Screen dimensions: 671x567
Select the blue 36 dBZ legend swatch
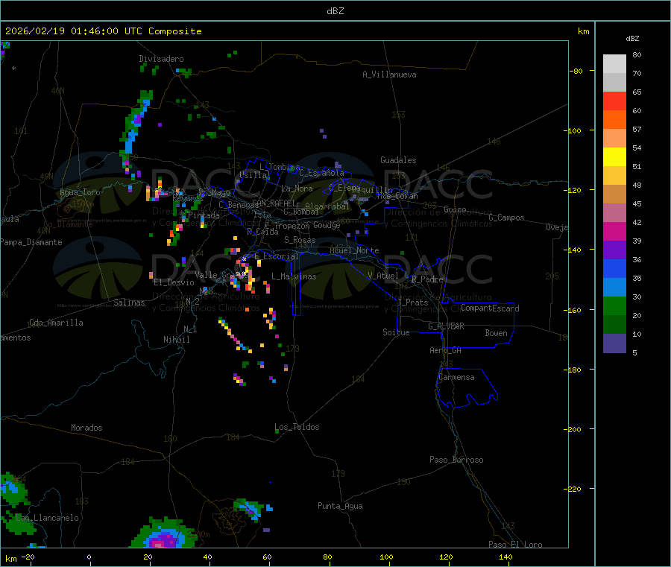[x=614, y=268]
